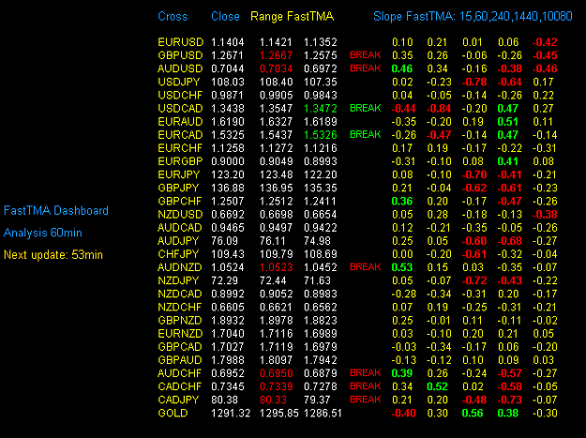586x438 pixels.
Task: Select USDJPY close value 108.03
Action: tap(228, 82)
